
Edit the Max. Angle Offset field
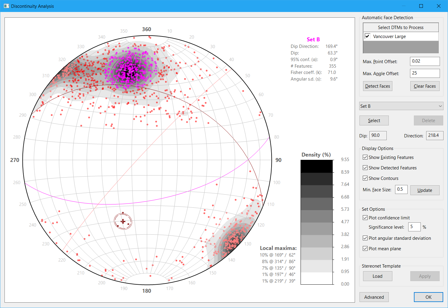(x=425, y=73)
